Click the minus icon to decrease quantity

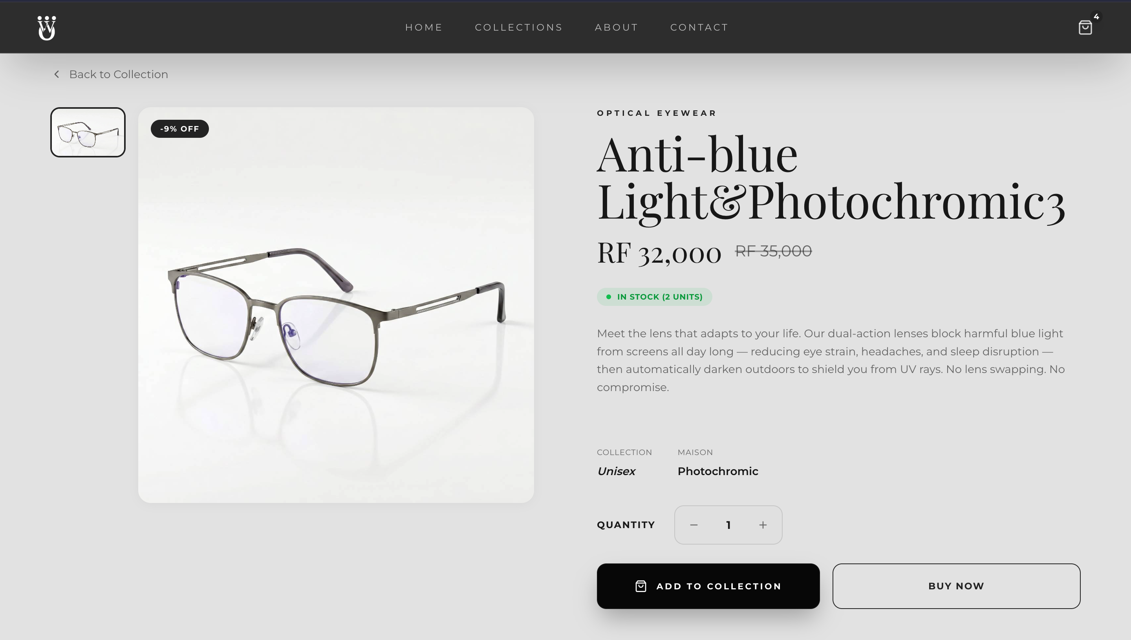point(694,525)
